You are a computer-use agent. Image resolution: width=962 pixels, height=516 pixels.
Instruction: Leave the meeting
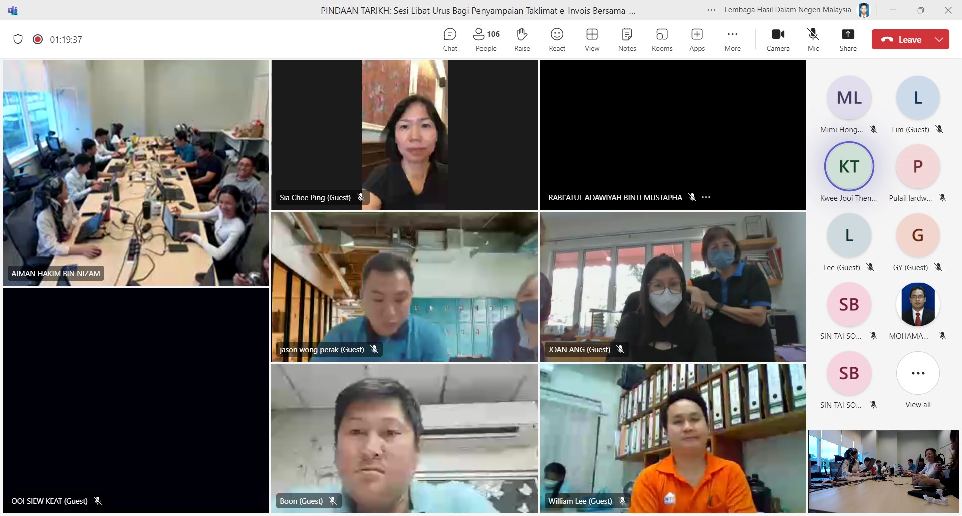coord(901,39)
